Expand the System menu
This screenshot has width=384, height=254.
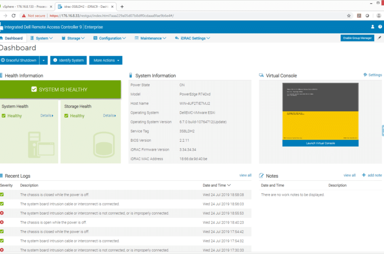tap(41, 38)
